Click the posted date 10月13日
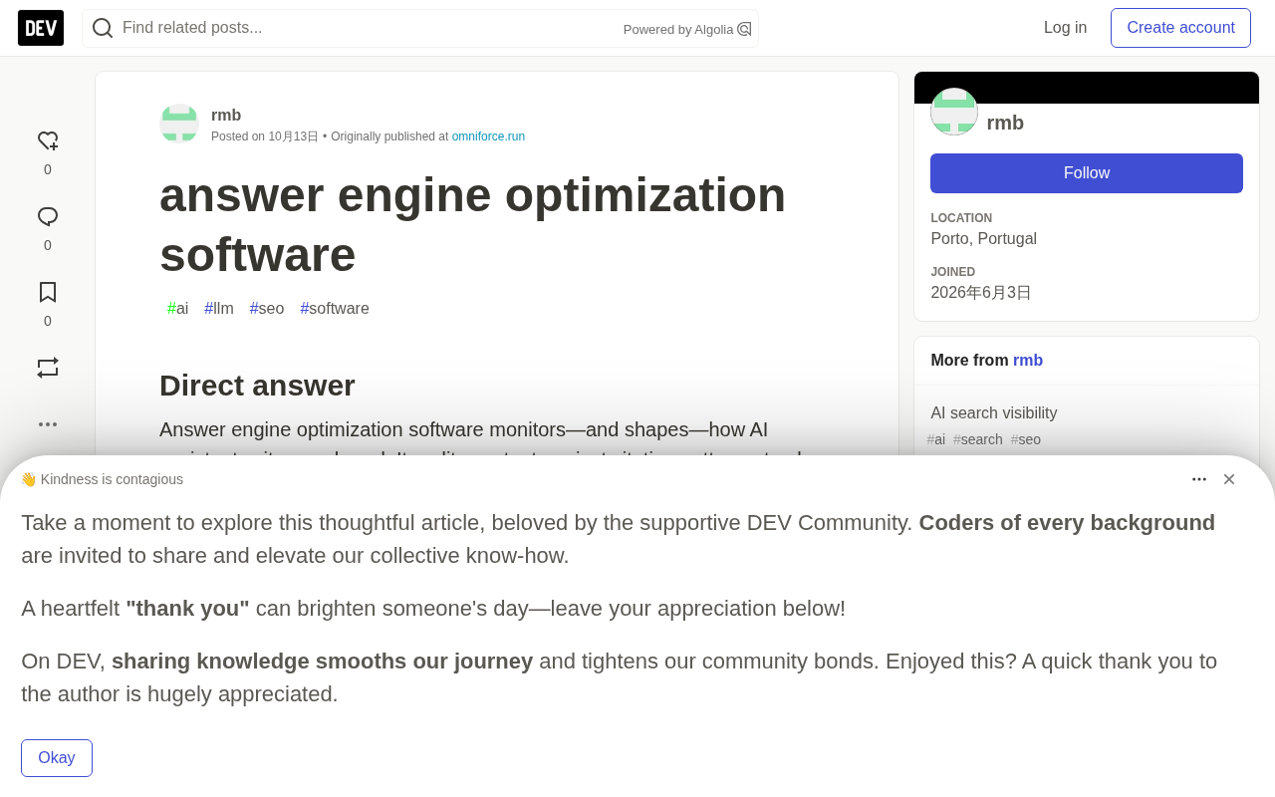The width and height of the screenshot is (1275, 797). pos(293,136)
